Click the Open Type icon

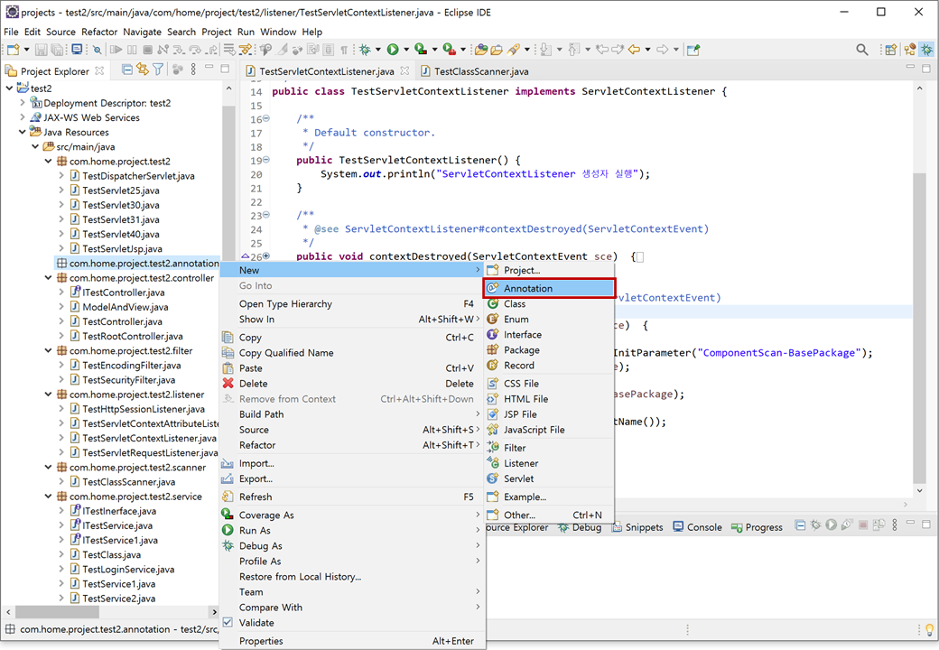pyautogui.click(x=481, y=50)
